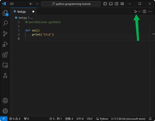Open the Search view
Viewport: 155px width, 121px height.
tap(5, 23)
